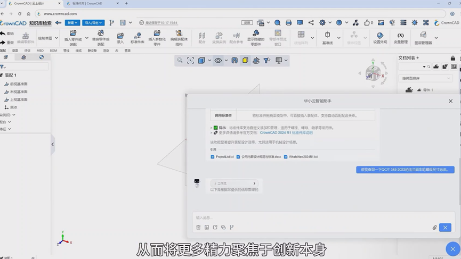Open 编辑装配体结构 tool
This screenshot has height=259, width=461.
179,38
